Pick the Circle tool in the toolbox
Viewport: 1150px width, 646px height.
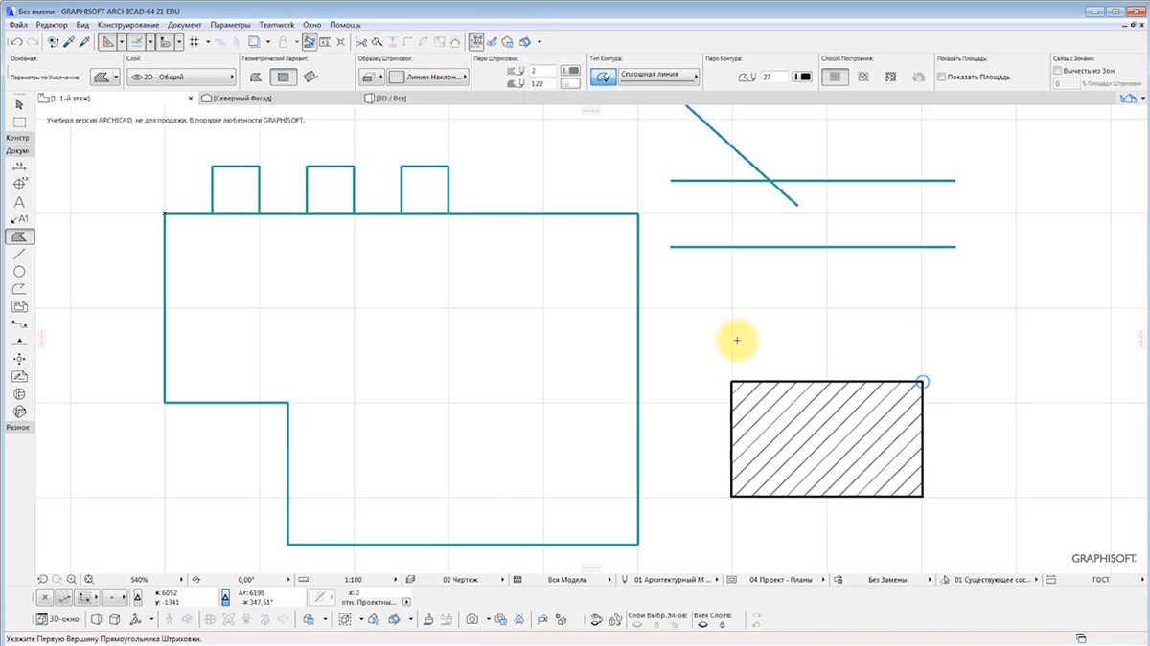point(19,272)
